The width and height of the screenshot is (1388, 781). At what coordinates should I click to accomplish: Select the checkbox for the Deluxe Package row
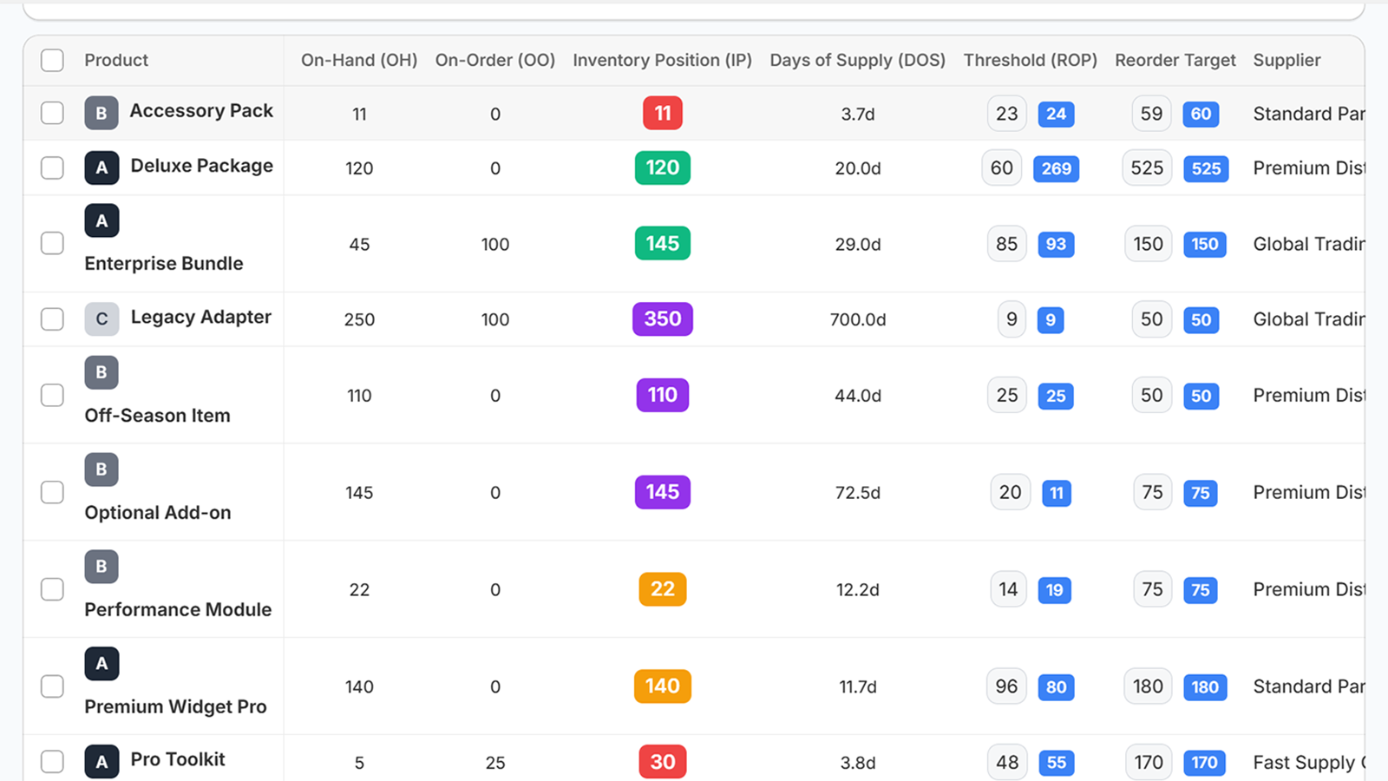click(52, 167)
